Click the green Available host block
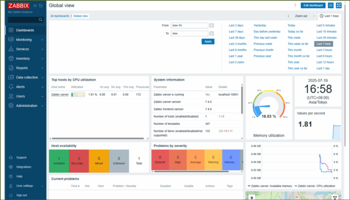The height and width of the screenshot is (200, 350). [x=59, y=161]
